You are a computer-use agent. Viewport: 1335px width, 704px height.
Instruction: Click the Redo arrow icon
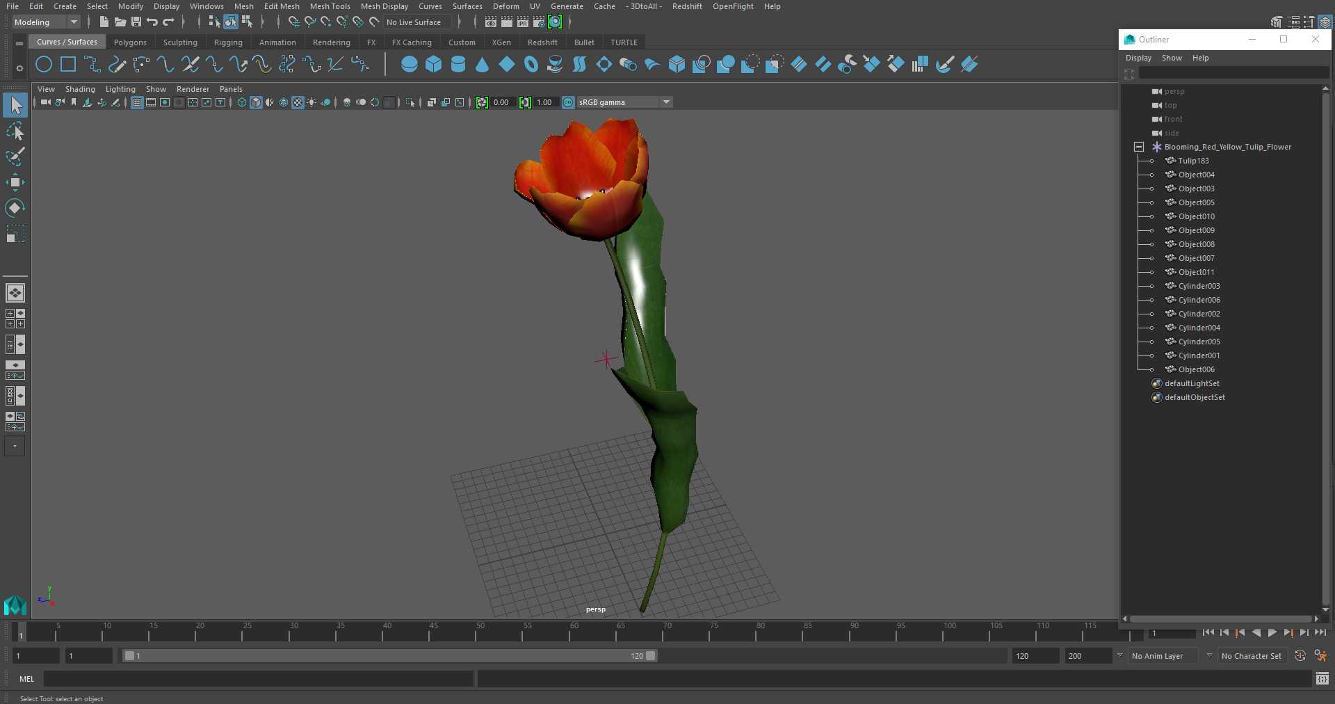(x=168, y=22)
